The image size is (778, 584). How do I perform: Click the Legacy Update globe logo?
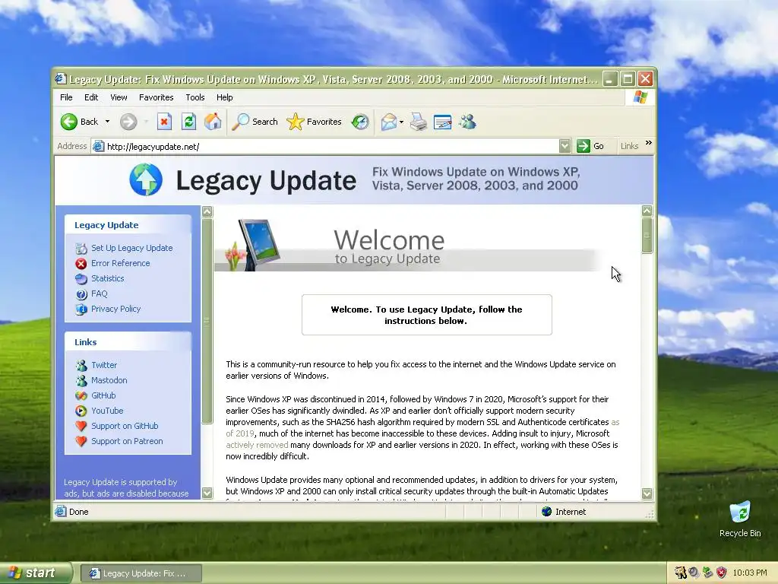(146, 179)
